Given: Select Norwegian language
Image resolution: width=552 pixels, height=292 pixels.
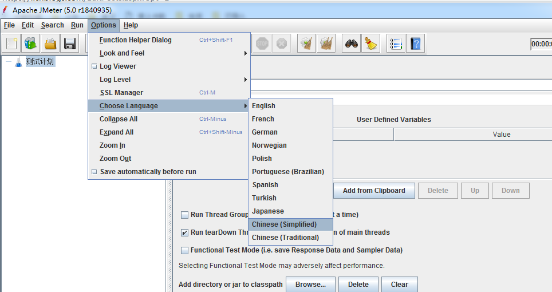Looking at the screenshot, I should click(x=290, y=145).
